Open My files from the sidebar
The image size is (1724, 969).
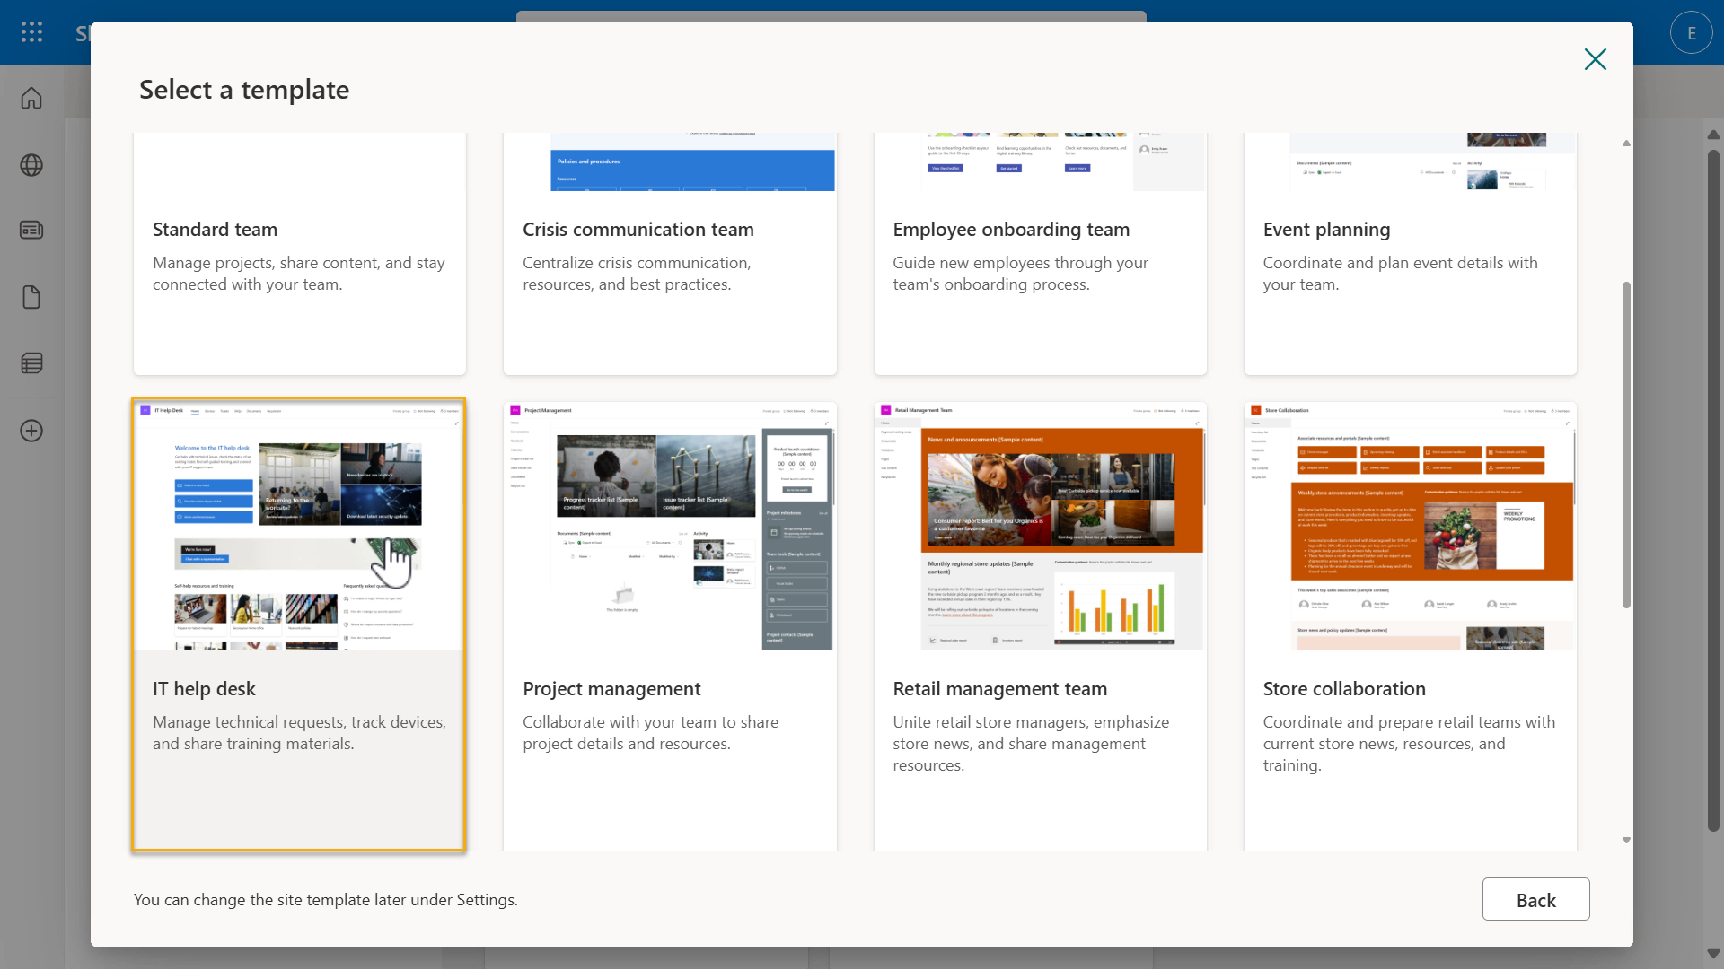[31, 297]
